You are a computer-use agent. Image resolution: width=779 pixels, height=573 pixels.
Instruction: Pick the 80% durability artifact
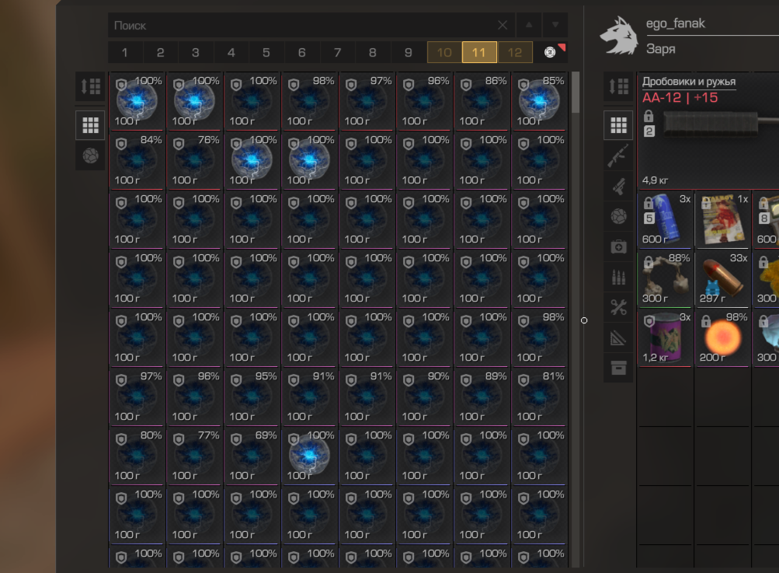coord(137,456)
